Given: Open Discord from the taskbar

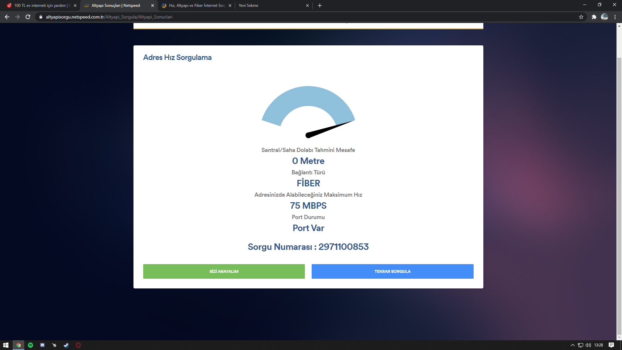Looking at the screenshot, I should pos(42,345).
